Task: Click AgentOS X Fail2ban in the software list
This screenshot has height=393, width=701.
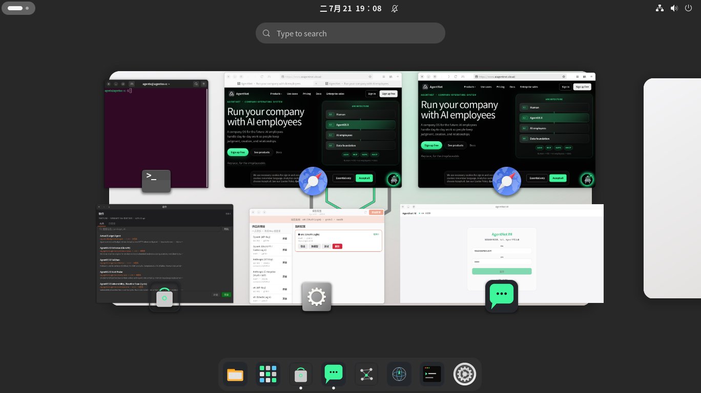Action: [110, 259]
